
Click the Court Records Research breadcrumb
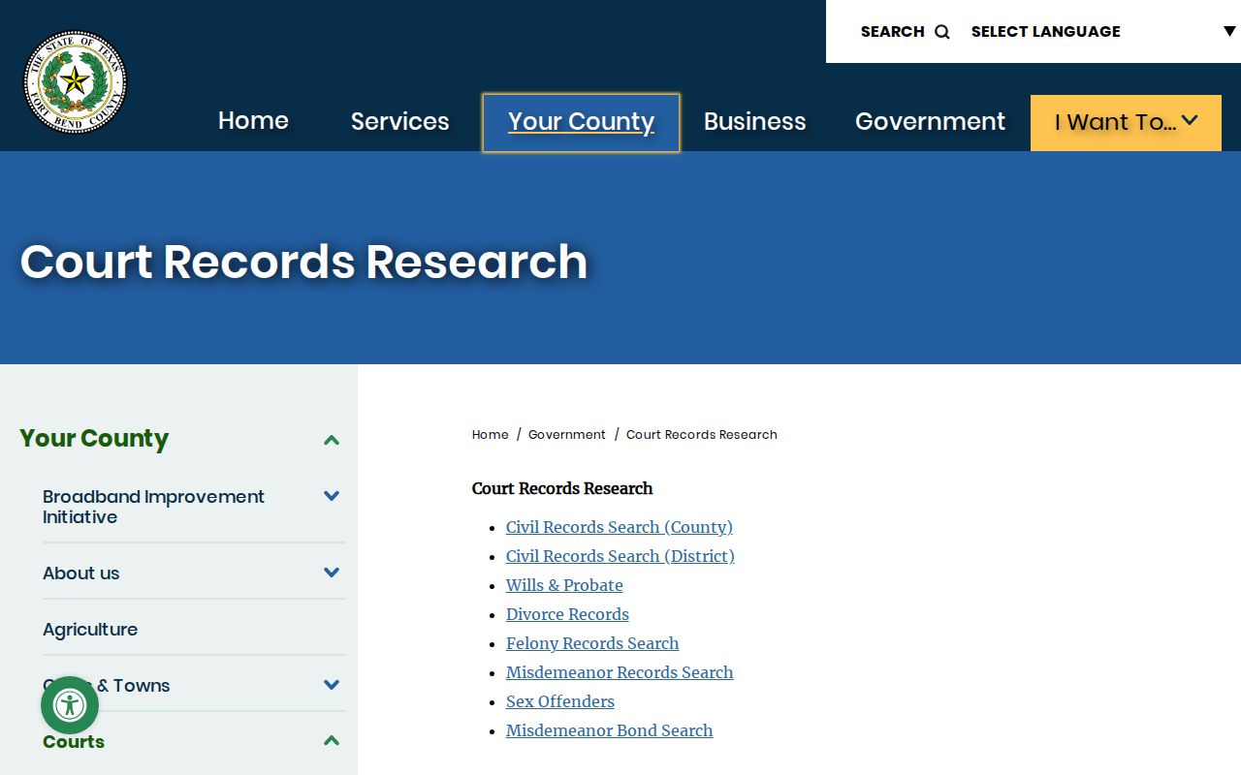(702, 435)
